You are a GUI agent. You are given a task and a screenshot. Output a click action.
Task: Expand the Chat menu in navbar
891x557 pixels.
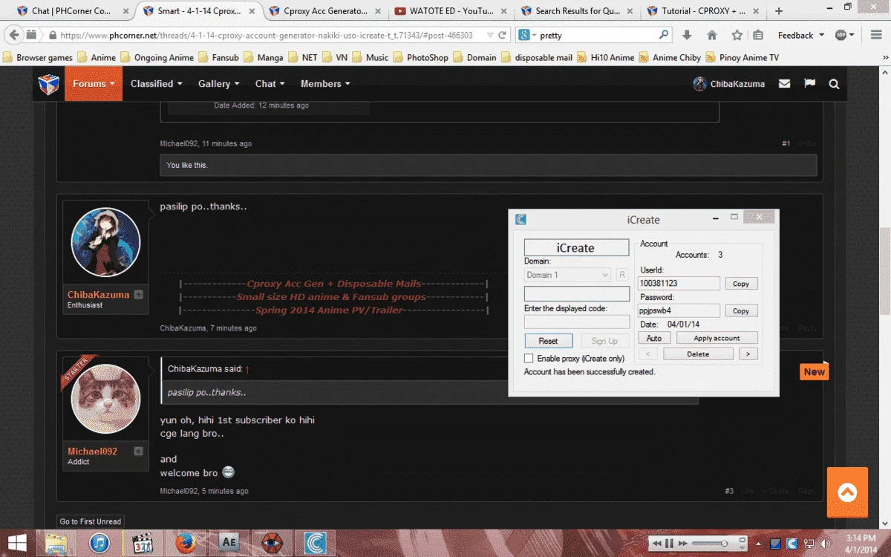(270, 84)
